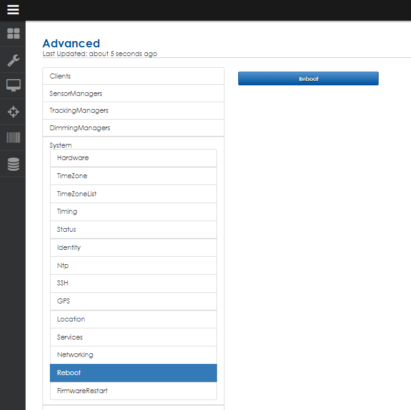Open the barcode stripes icon
The width and height of the screenshot is (411, 410).
coord(13,138)
